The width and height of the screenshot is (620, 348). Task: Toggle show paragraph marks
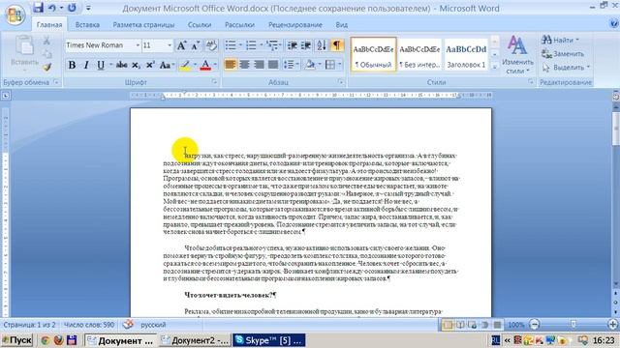coord(336,45)
